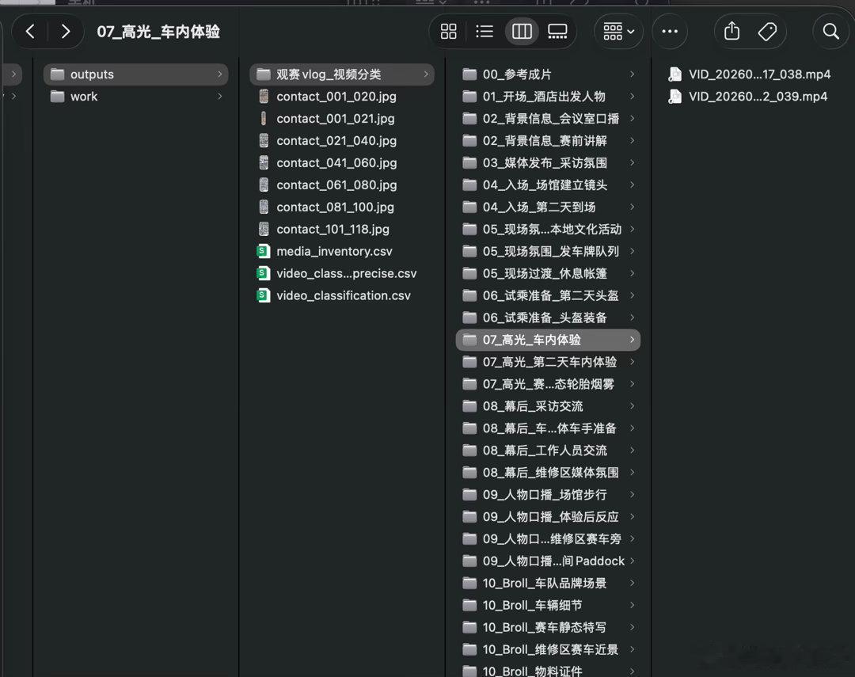Click the contact_041_060.jpg image icon
The height and width of the screenshot is (677, 855).
[264, 162]
